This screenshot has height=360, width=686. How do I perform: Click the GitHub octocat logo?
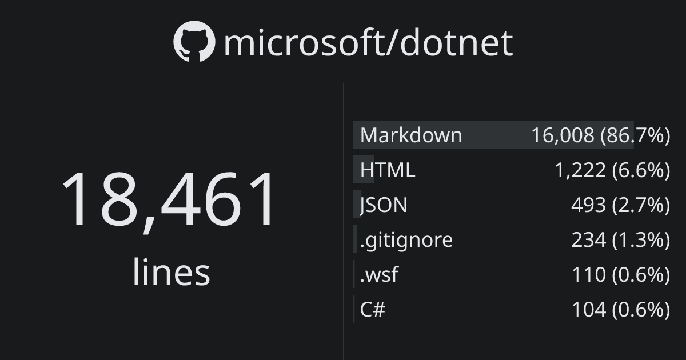(x=194, y=42)
